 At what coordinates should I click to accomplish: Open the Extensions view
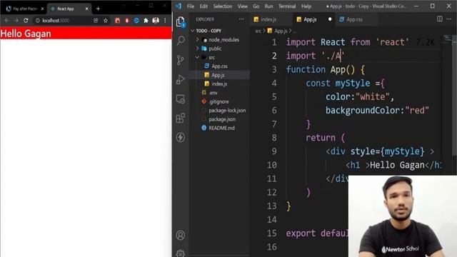tap(181, 118)
